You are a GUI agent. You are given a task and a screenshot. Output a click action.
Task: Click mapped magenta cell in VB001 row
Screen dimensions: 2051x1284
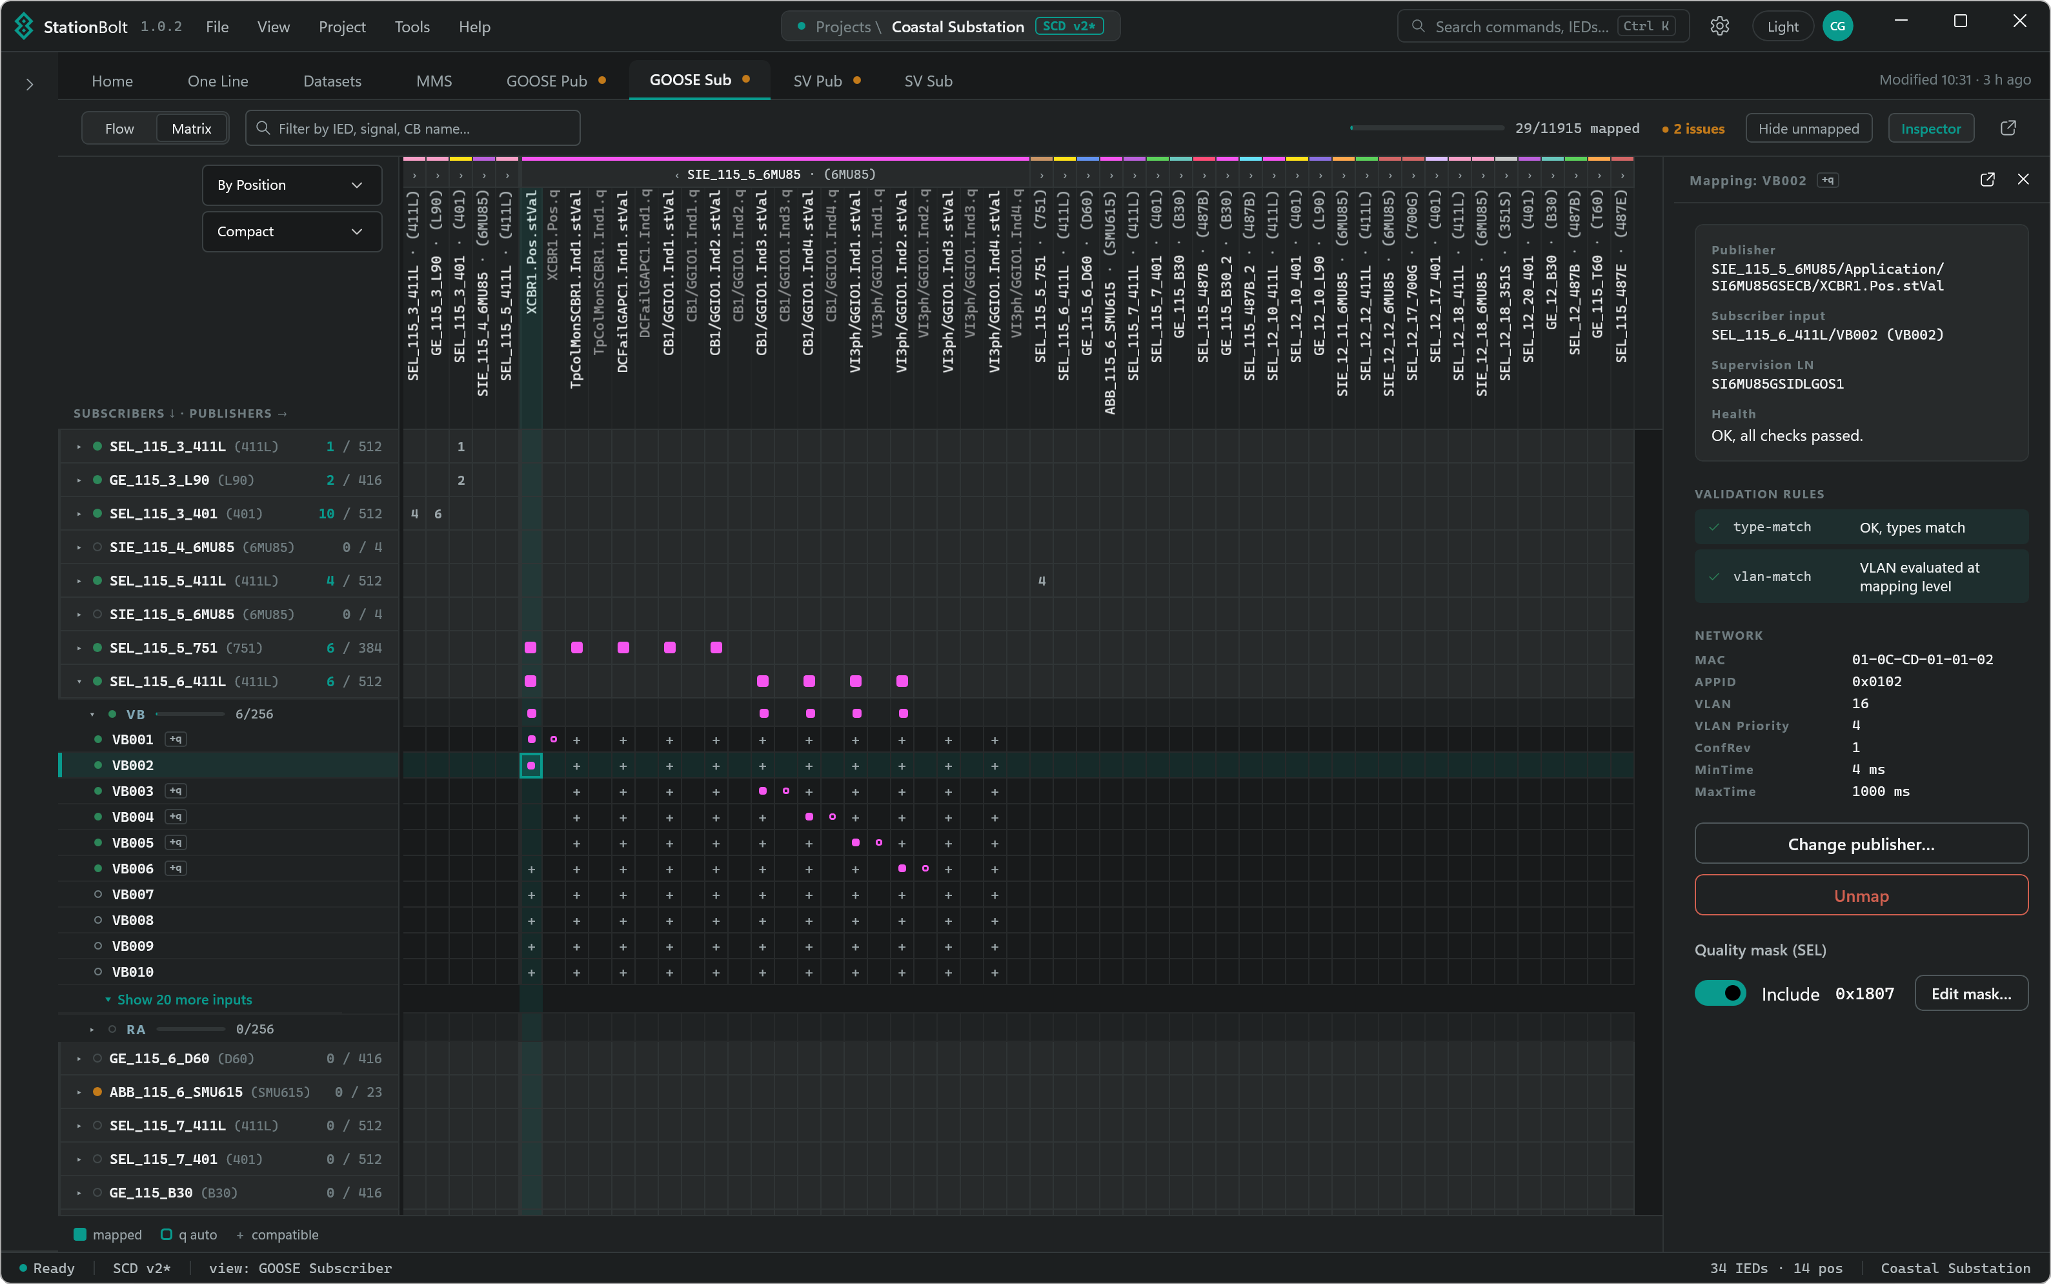click(531, 740)
